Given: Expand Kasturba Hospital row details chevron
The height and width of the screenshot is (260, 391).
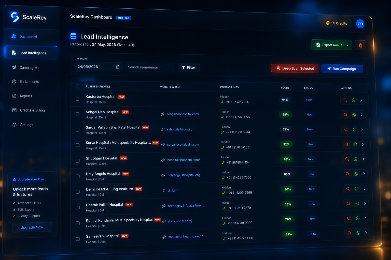Looking at the screenshot, I should click(x=361, y=100).
